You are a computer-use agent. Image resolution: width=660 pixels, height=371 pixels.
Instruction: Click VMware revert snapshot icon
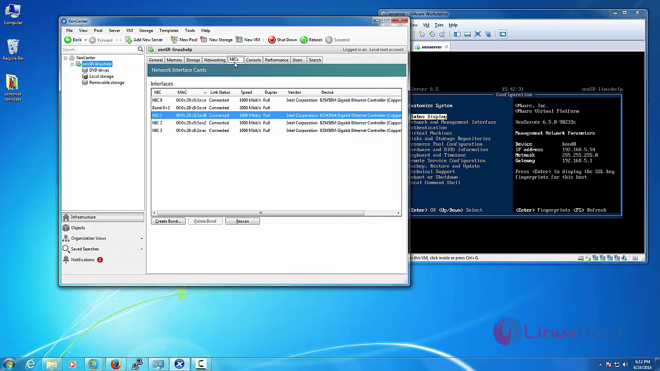(432, 34)
